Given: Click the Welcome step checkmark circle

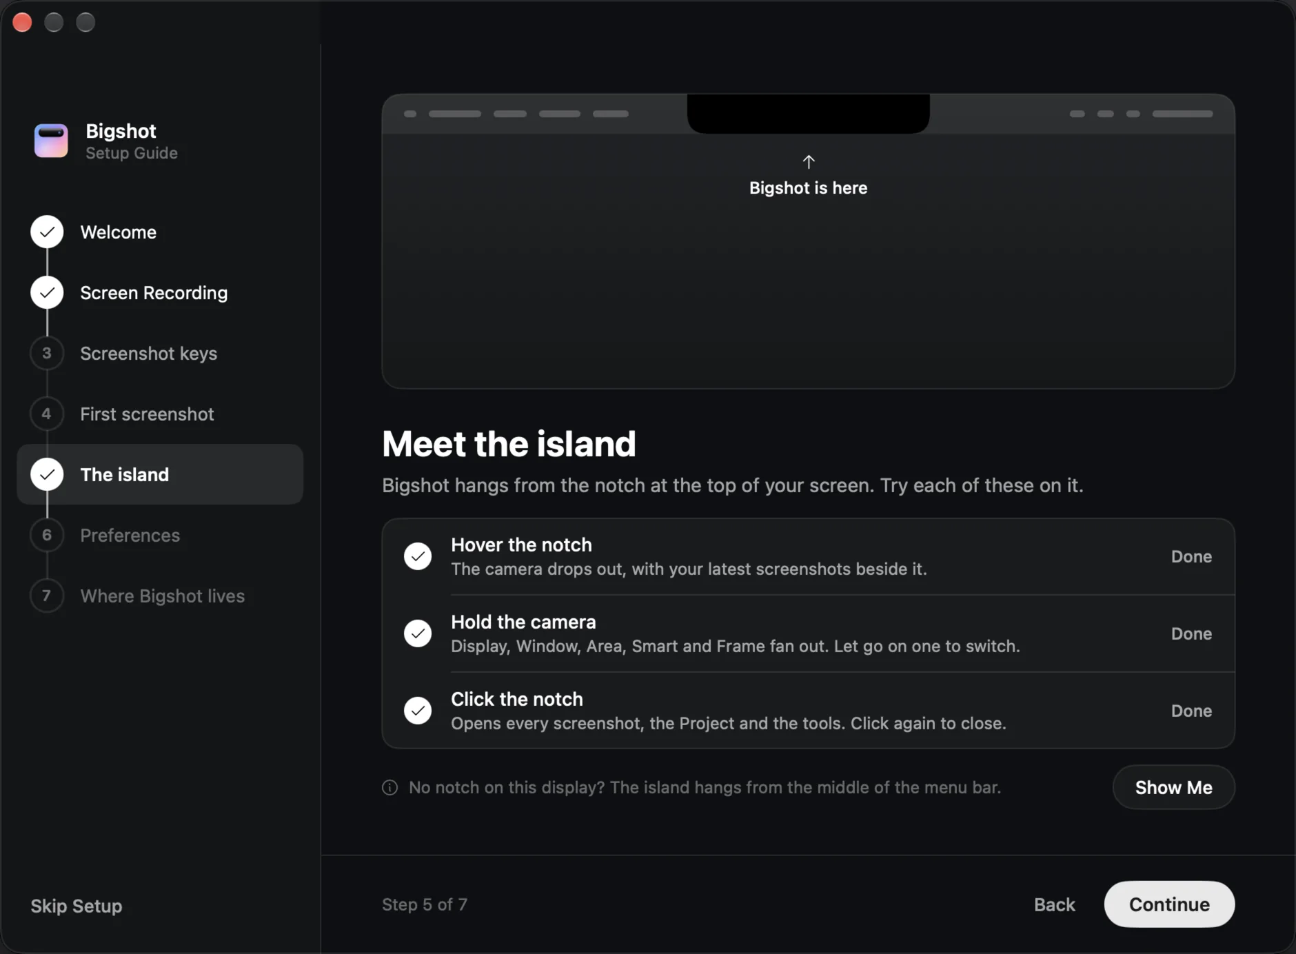Looking at the screenshot, I should [47, 232].
